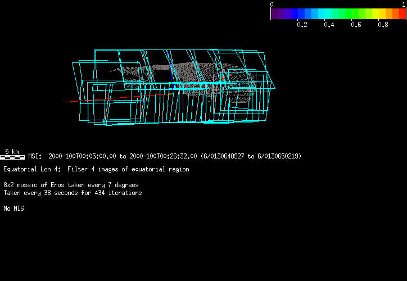
Task: Click the No NIS label
Action: 13,209
